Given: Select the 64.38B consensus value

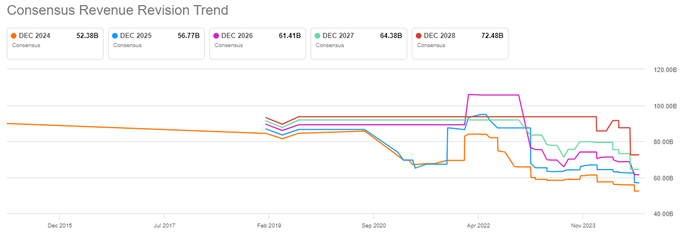Looking at the screenshot, I should pyautogui.click(x=391, y=36).
